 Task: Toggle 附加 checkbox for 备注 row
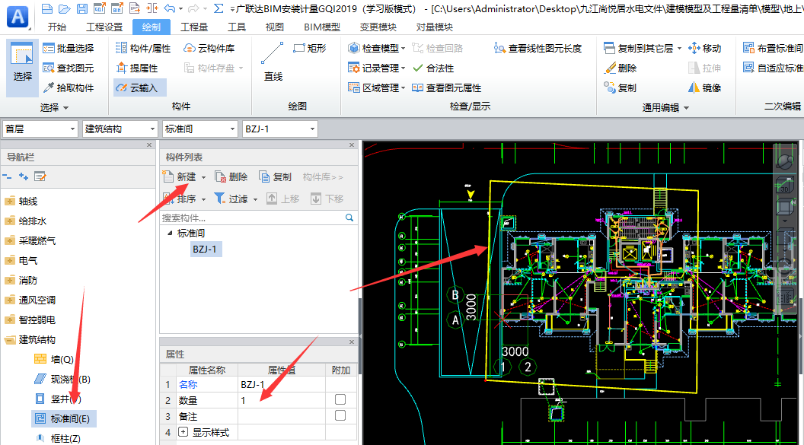click(340, 415)
